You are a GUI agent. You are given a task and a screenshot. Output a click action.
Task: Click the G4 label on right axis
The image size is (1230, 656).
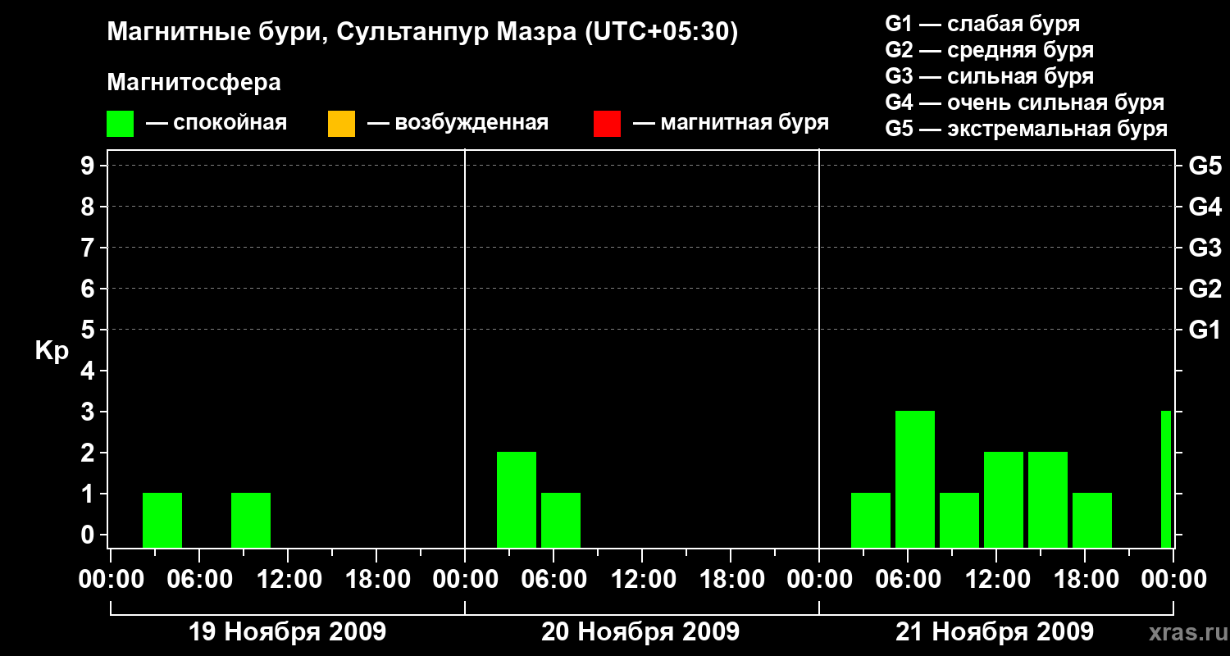1205,207
